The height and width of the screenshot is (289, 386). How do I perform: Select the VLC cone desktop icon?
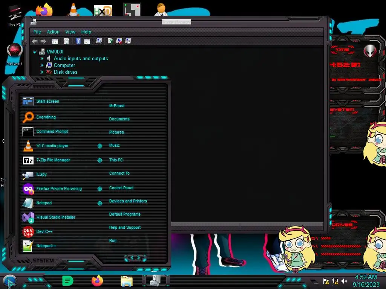(74, 10)
